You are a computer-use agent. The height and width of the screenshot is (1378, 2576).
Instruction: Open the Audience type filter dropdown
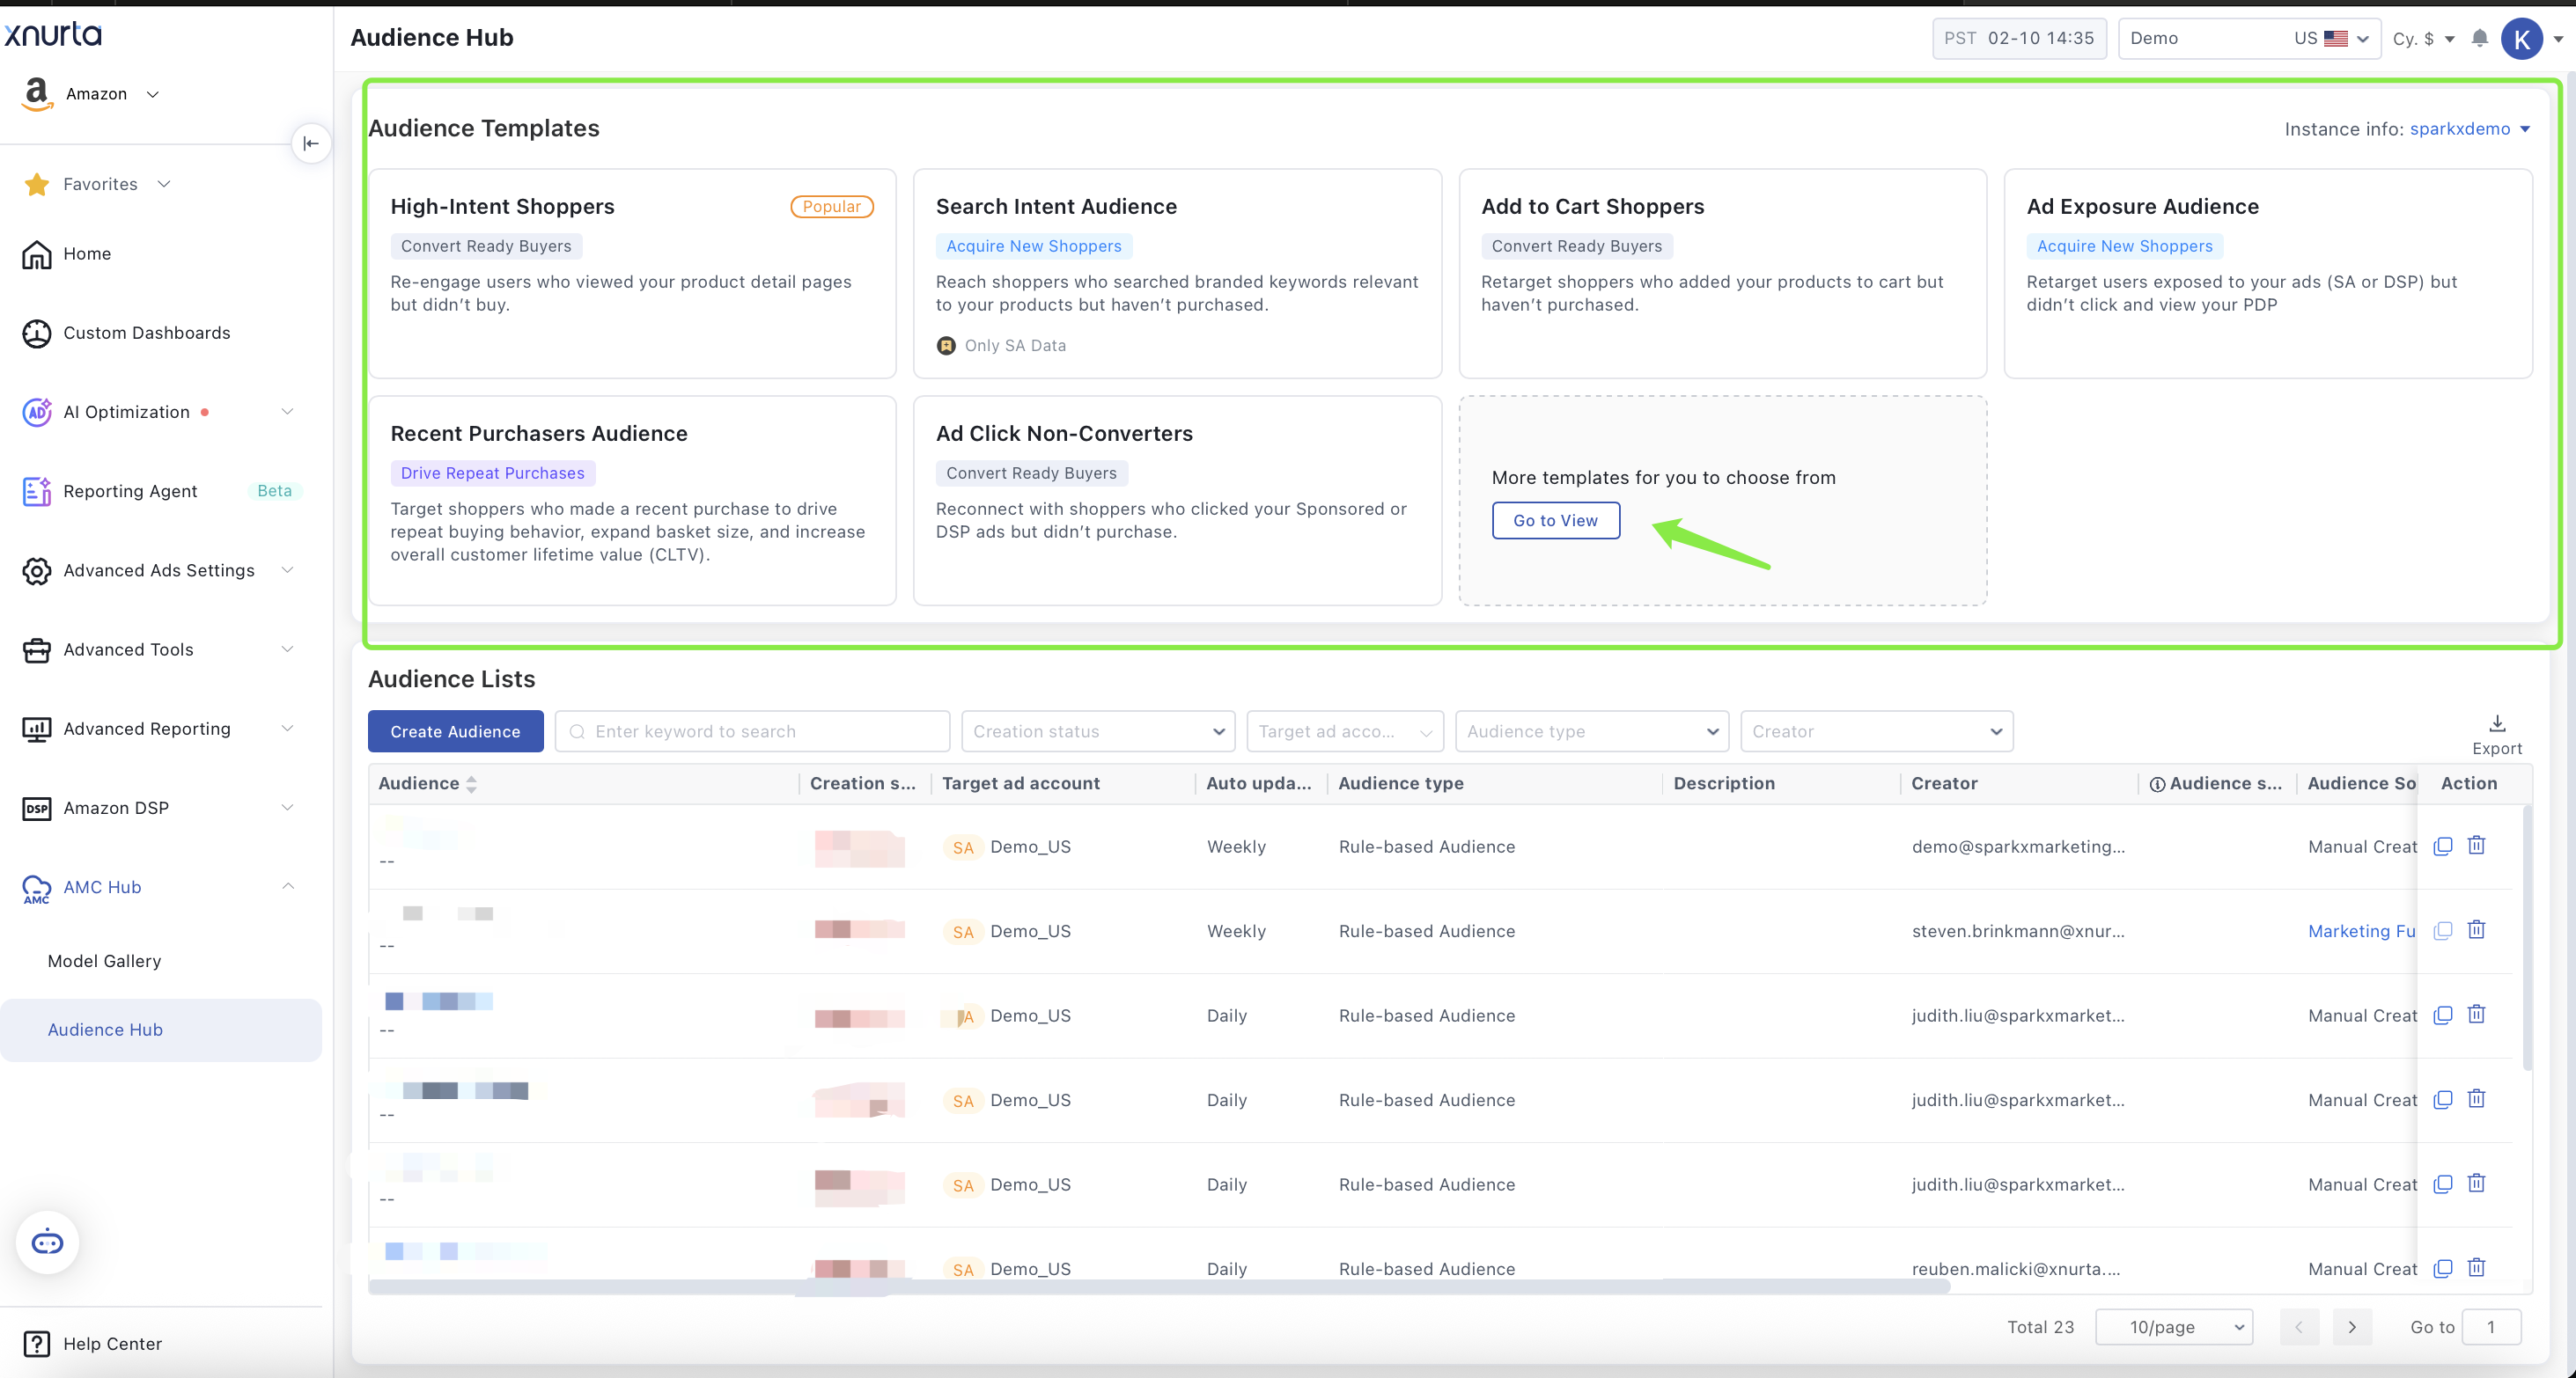pos(1591,731)
